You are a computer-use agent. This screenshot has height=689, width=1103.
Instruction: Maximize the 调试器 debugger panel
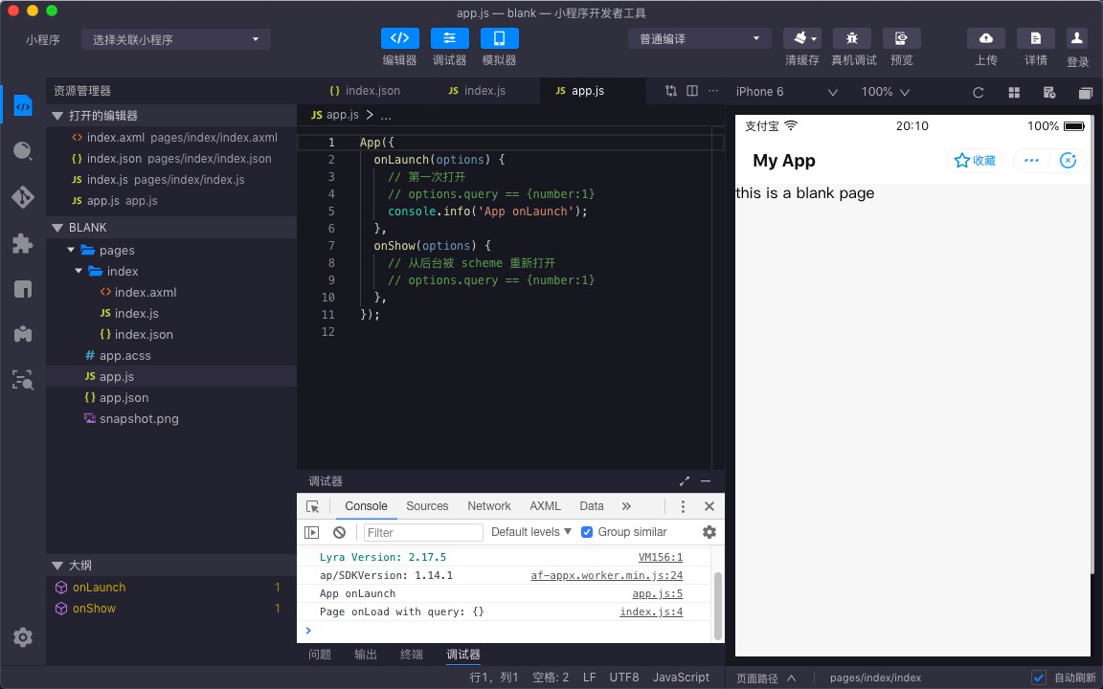685,481
